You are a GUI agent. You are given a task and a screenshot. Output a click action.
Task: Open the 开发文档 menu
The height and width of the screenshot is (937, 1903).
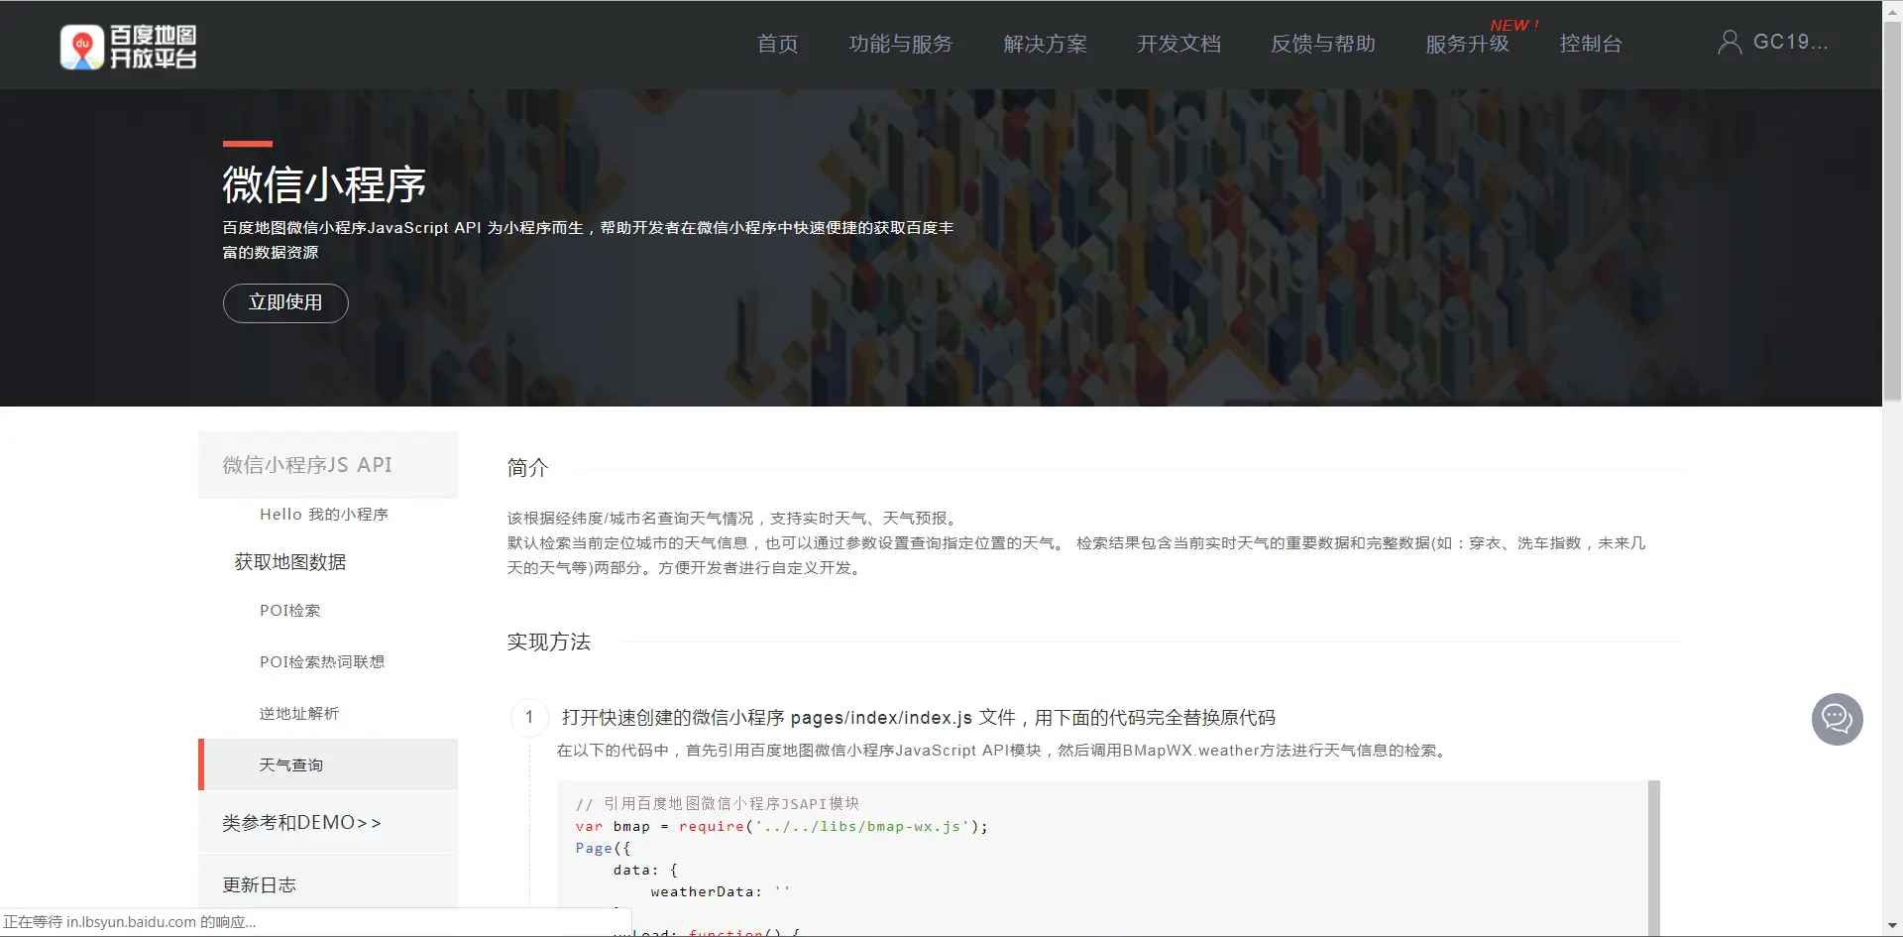click(1178, 44)
